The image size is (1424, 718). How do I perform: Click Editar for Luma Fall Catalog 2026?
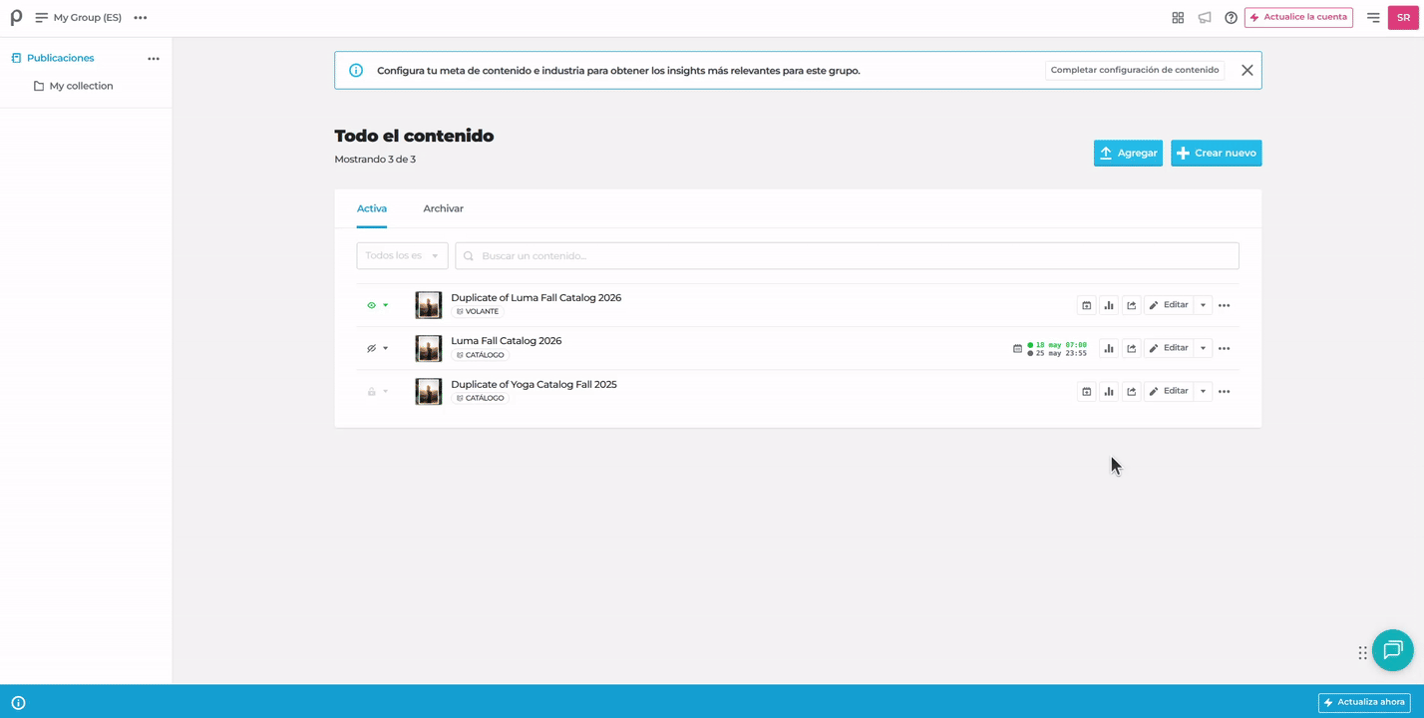coord(1169,348)
